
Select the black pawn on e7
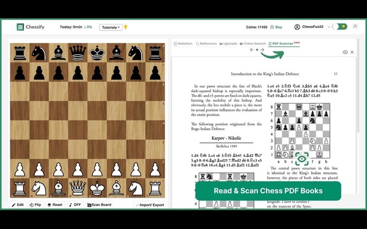pos(97,72)
